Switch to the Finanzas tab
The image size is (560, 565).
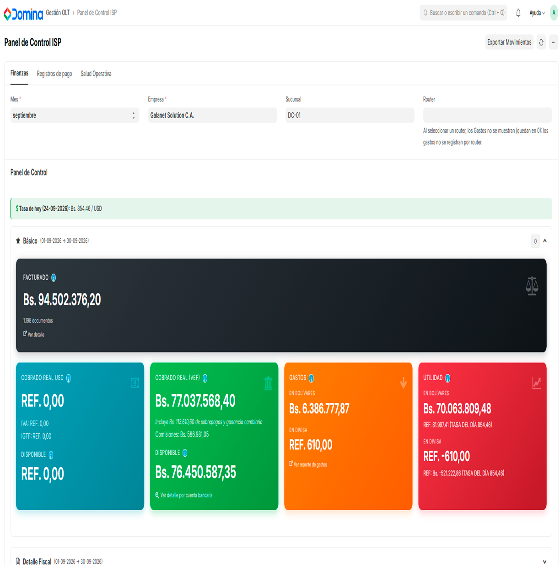[19, 73]
